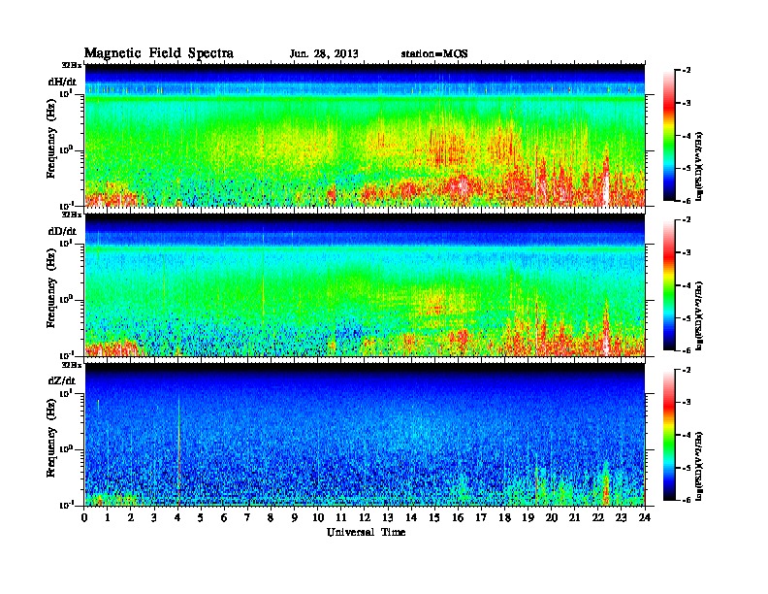Viewport: 768px width, 594px height.
Task: Click the '-2' tick on dH/dt color bar
Action: click(x=688, y=71)
